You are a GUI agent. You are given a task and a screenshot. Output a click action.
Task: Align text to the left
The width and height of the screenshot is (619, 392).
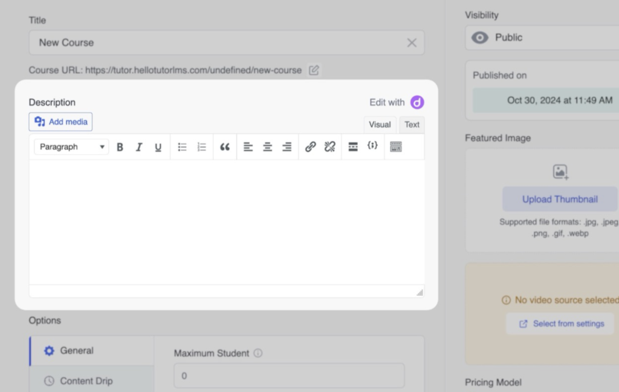(248, 147)
